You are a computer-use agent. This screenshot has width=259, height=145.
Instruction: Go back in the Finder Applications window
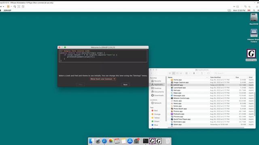151,73
